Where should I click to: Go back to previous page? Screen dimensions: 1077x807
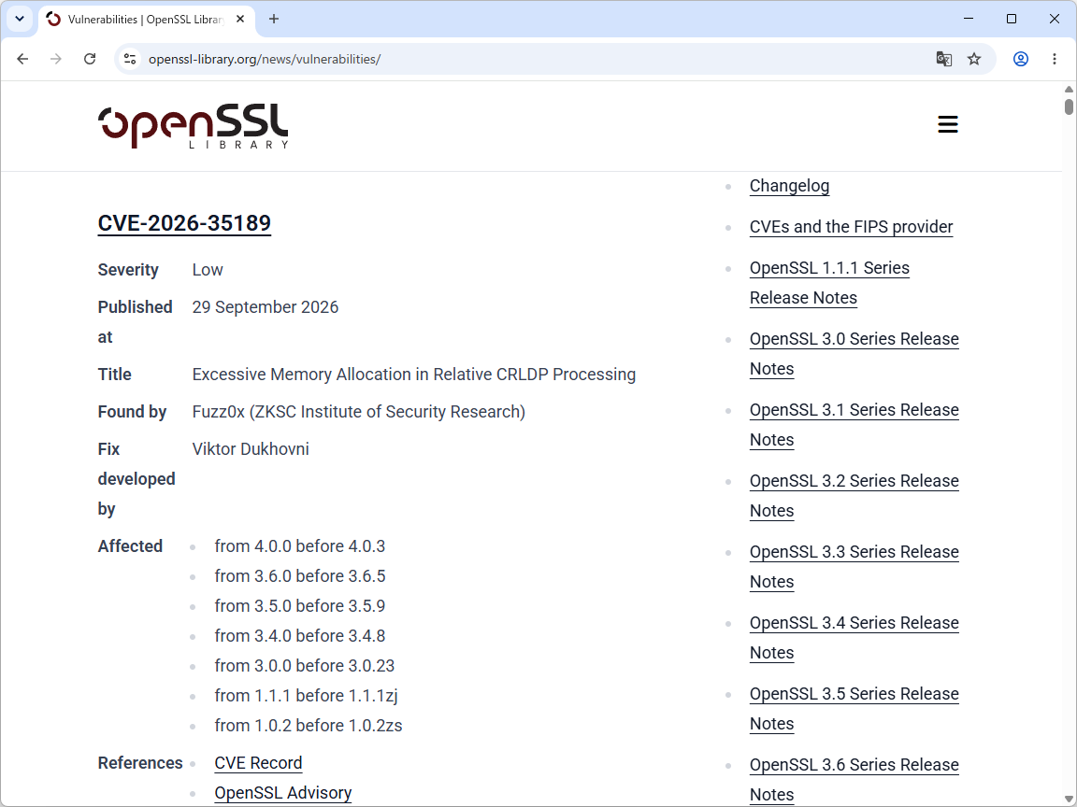coord(22,59)
